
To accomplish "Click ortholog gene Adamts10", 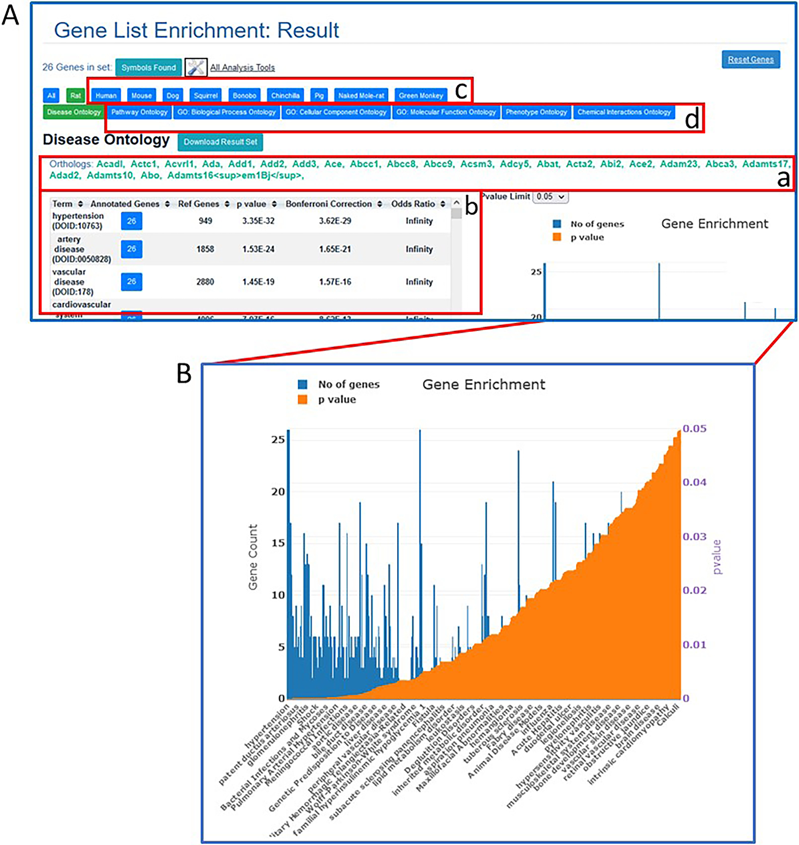I will tap(110, 175).
